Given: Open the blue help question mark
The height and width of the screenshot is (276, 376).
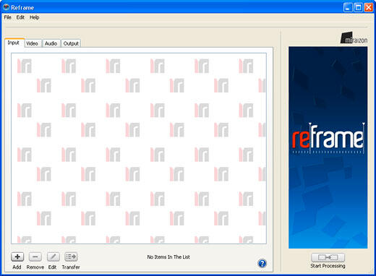Looking at the screenshot, I should tap(262, 264).
